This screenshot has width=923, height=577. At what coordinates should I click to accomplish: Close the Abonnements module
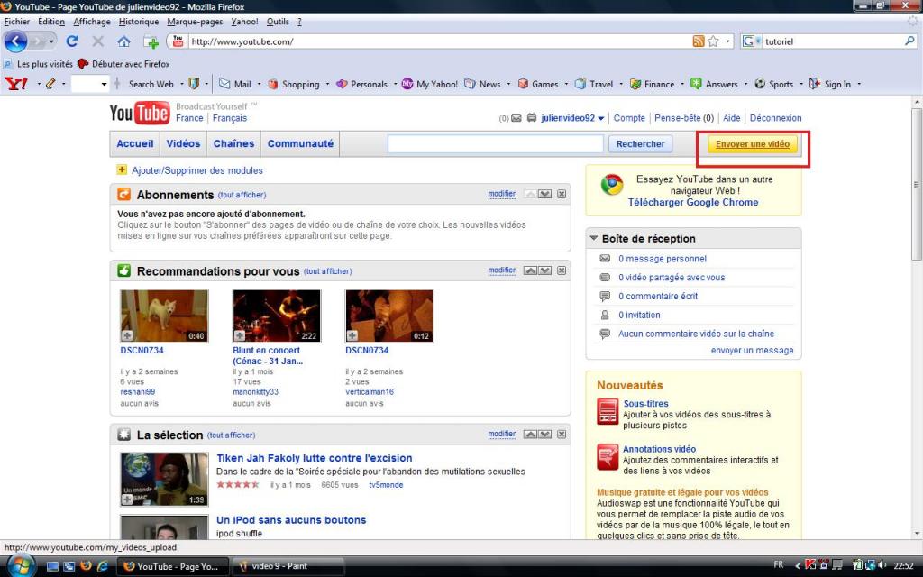[x=562, y=195]
